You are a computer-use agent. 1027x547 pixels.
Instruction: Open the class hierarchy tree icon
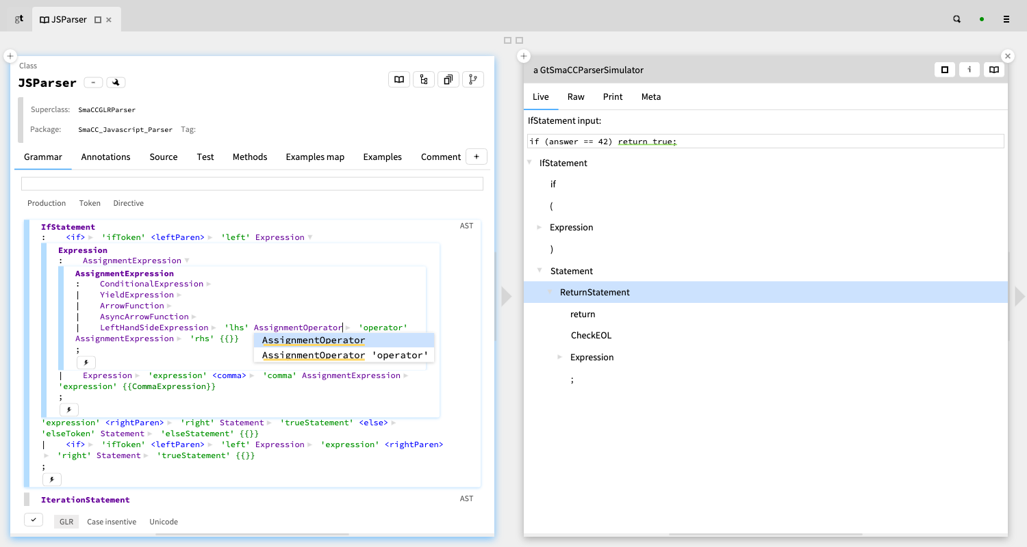tap(424, 79)
